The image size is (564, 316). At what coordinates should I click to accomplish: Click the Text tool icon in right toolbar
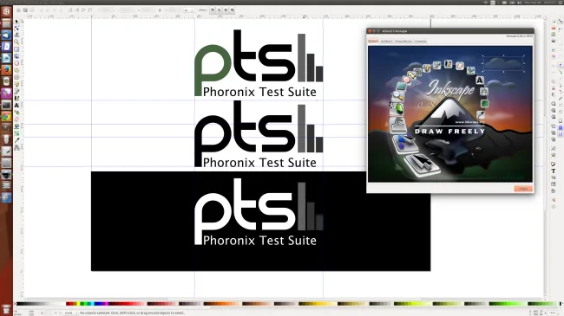554,171
